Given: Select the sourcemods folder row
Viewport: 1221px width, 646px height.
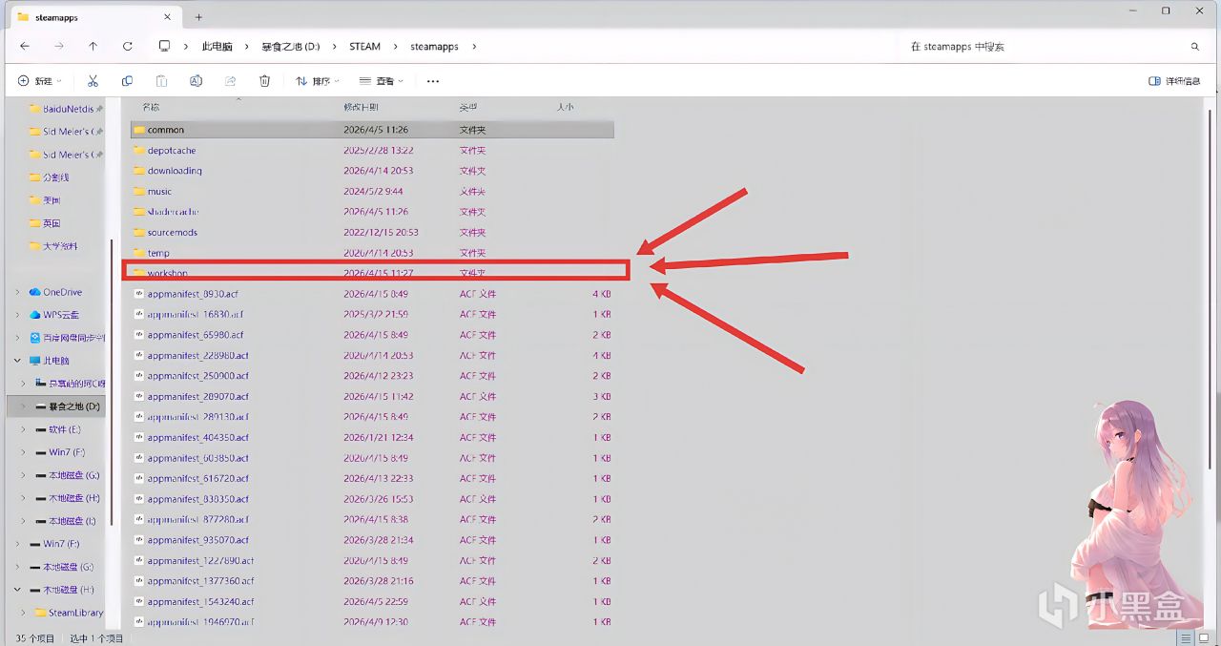Looking at the screenshot, I should tap(372, 232).
